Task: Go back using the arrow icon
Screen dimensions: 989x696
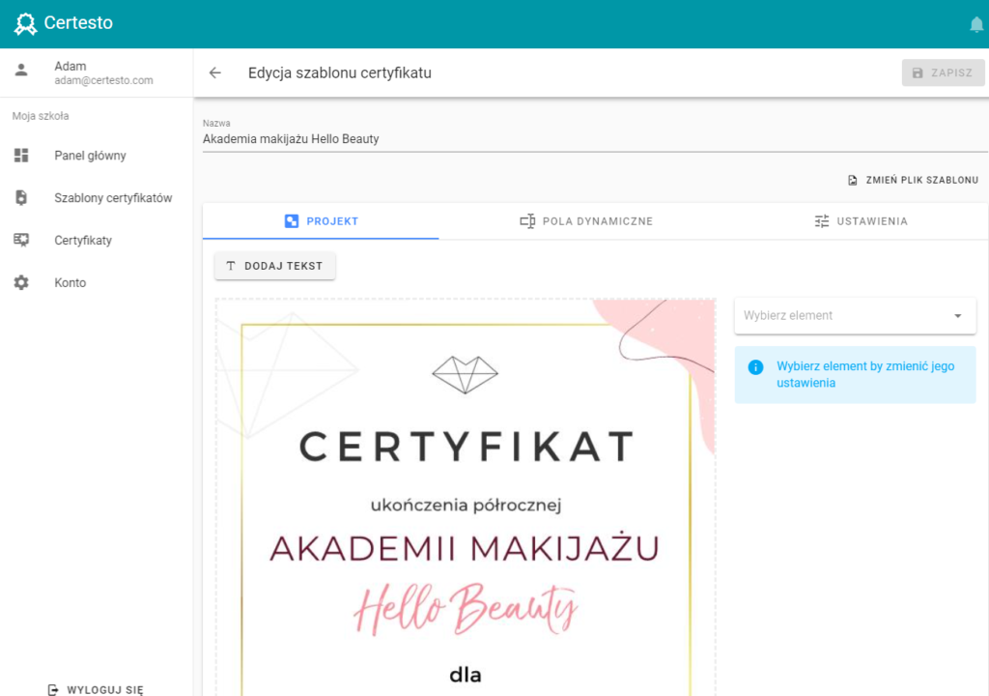Action: click(215, 72)
